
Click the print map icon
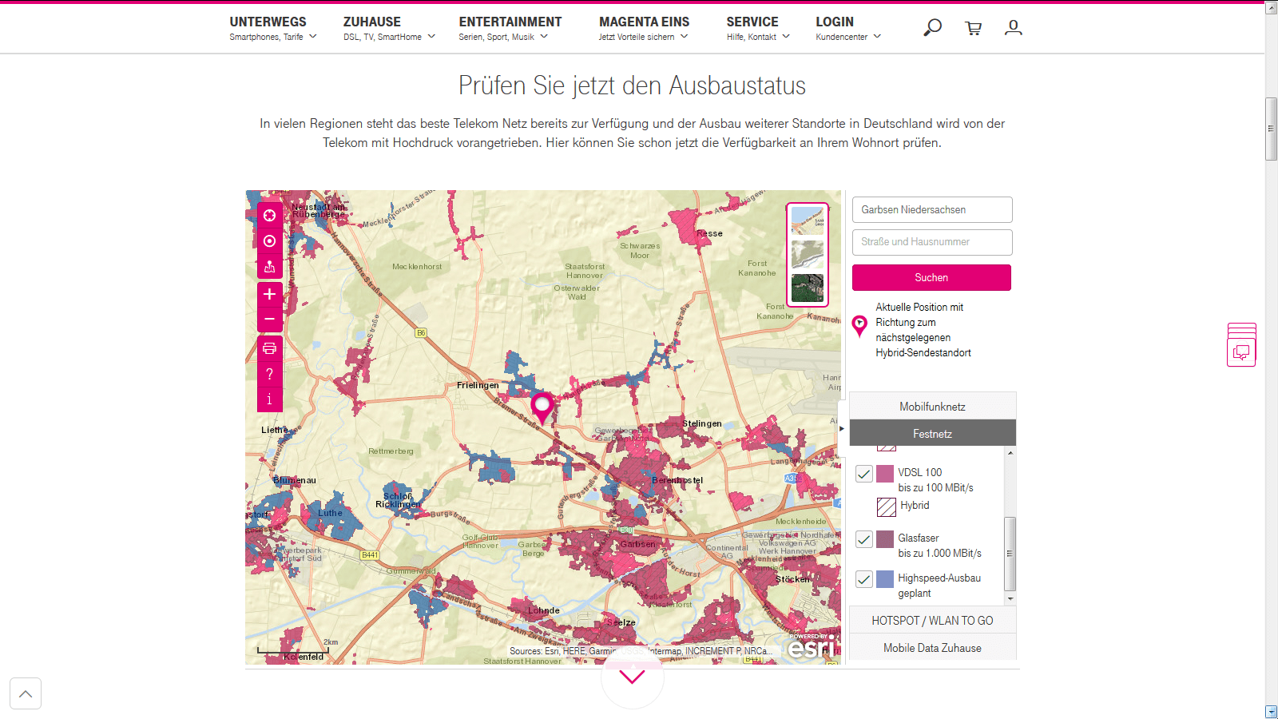(270, 348)
